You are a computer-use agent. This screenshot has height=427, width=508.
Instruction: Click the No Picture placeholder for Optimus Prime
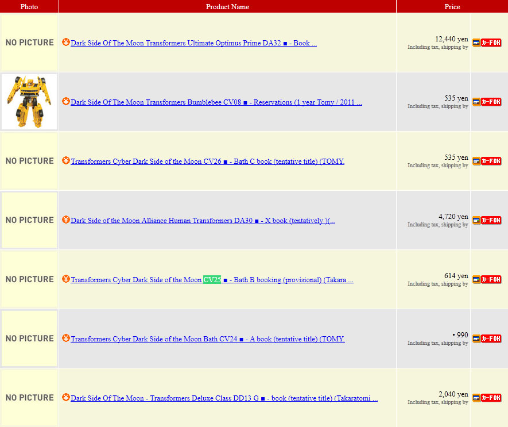click(29, 43)
